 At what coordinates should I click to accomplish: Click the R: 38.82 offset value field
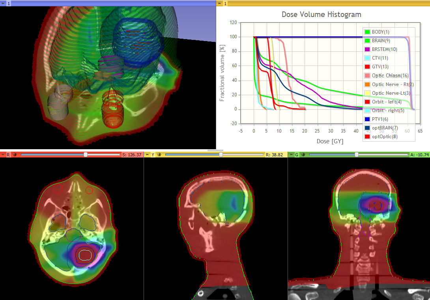[276, 155]
